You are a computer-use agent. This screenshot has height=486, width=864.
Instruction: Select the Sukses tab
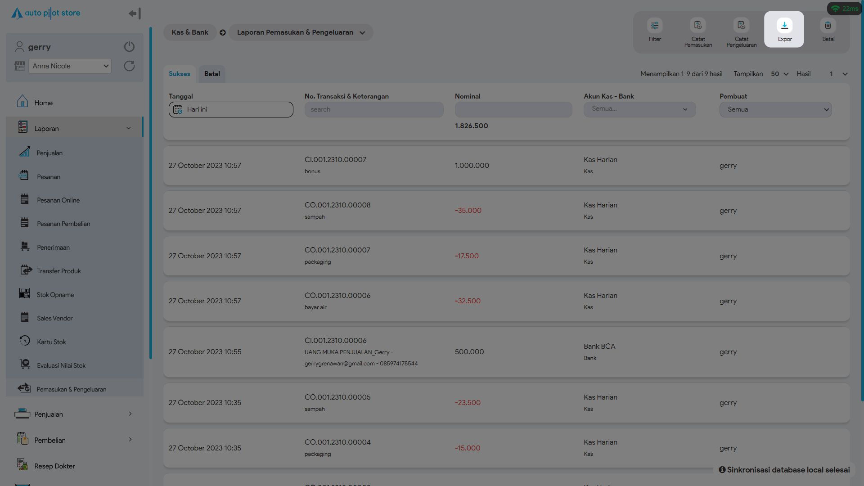click(x=179, y=74)
